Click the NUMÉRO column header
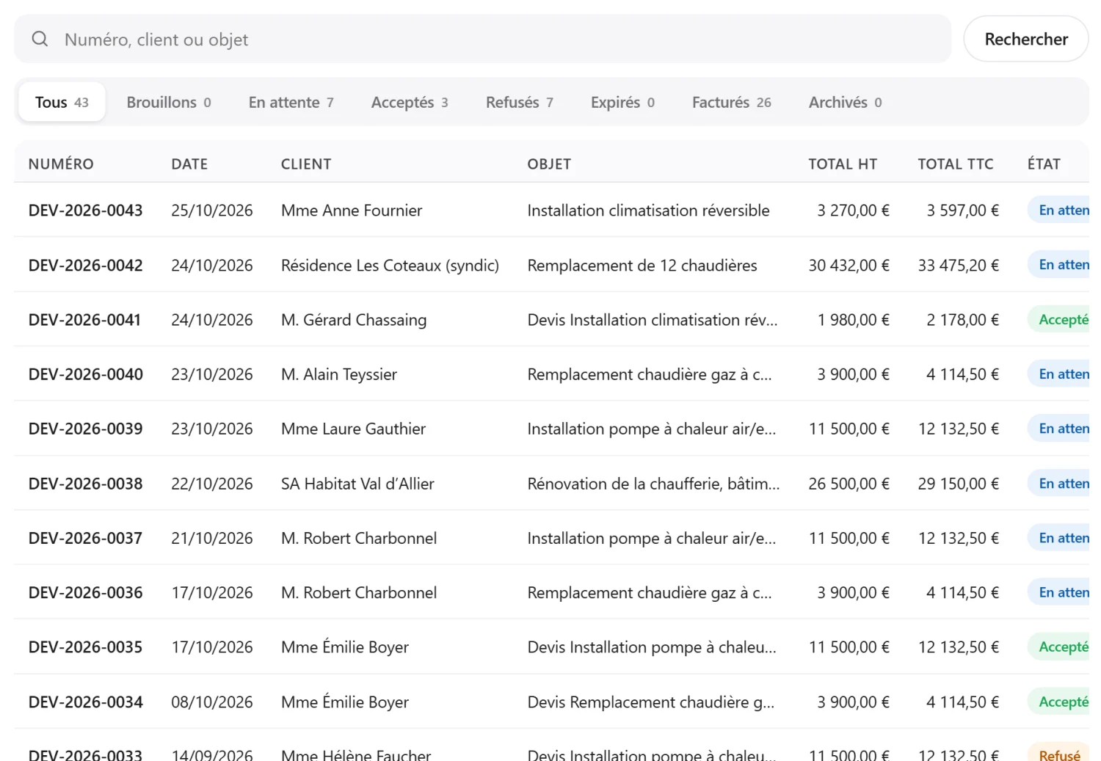 (61, 164)
